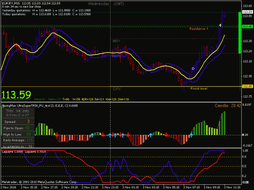Click the 113.65 price axis value
Image resolution: width=254 pixels, height=190 pixels.
pos(247,6)
